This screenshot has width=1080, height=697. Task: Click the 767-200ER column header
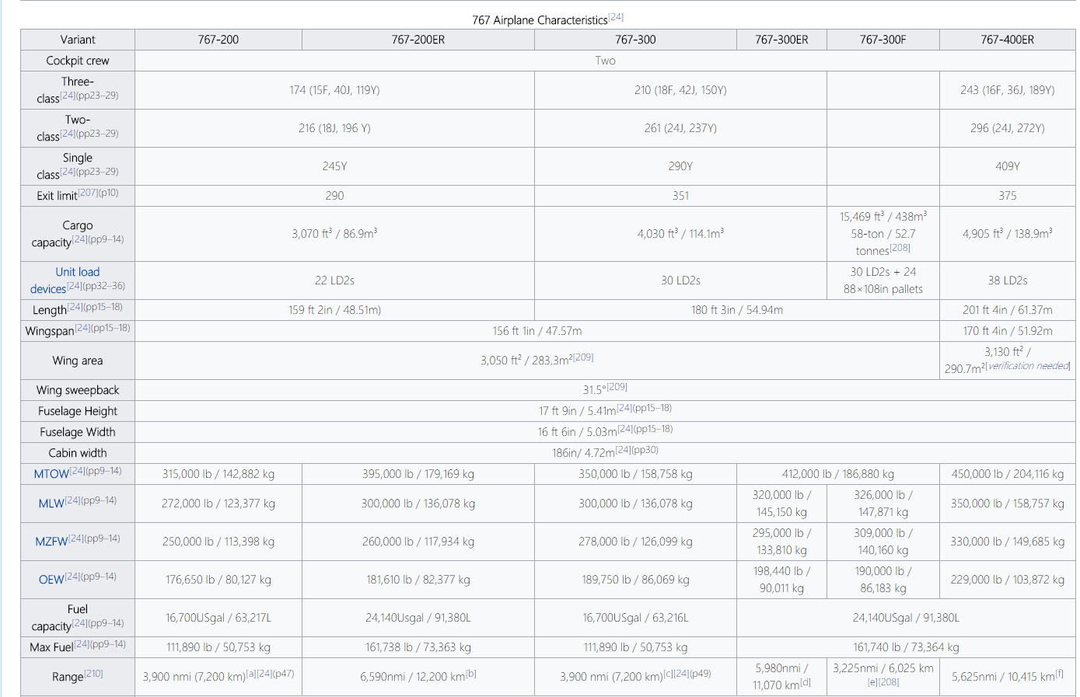tap(418, 40)
